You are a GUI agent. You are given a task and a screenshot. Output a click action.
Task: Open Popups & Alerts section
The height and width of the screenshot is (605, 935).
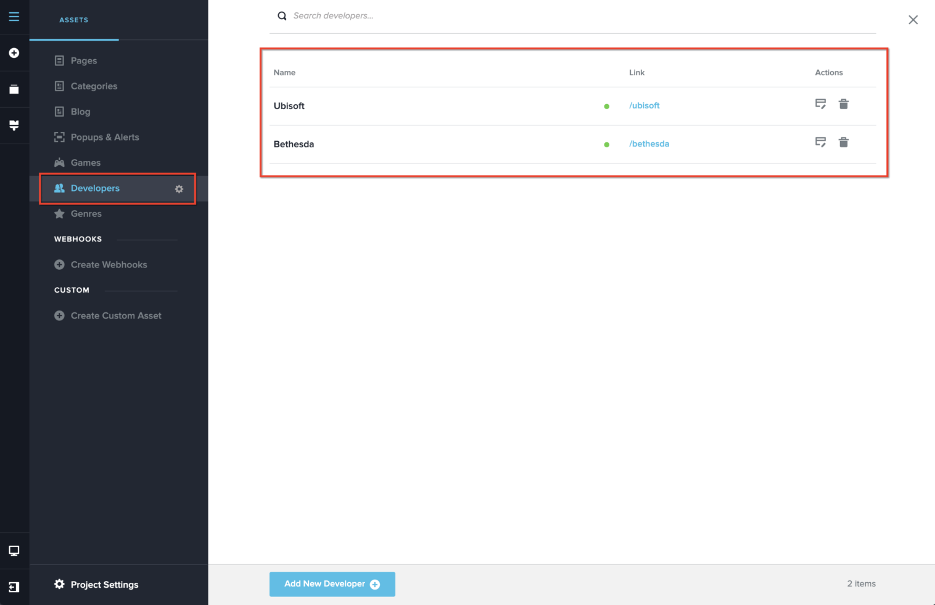pos(105,137)
